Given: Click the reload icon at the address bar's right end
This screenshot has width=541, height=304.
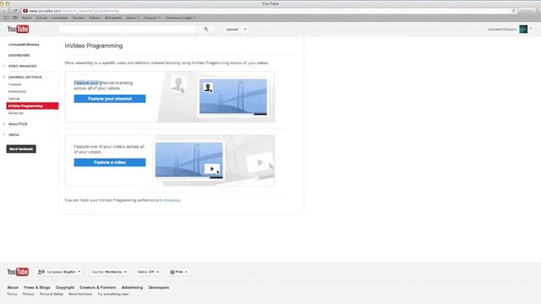Looking at the screenshot, I should point(513,11).
